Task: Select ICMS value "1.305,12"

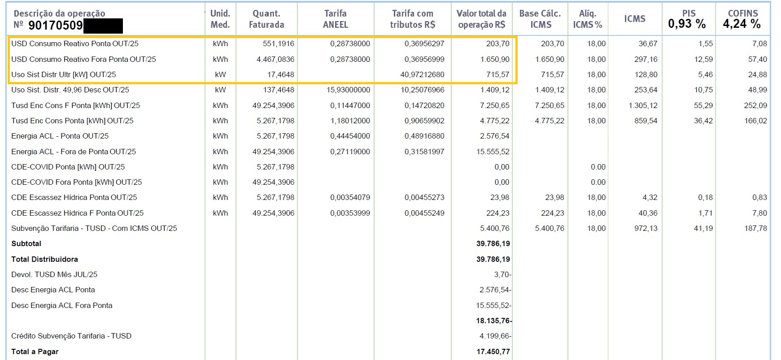Action: [x=643, y=105]
